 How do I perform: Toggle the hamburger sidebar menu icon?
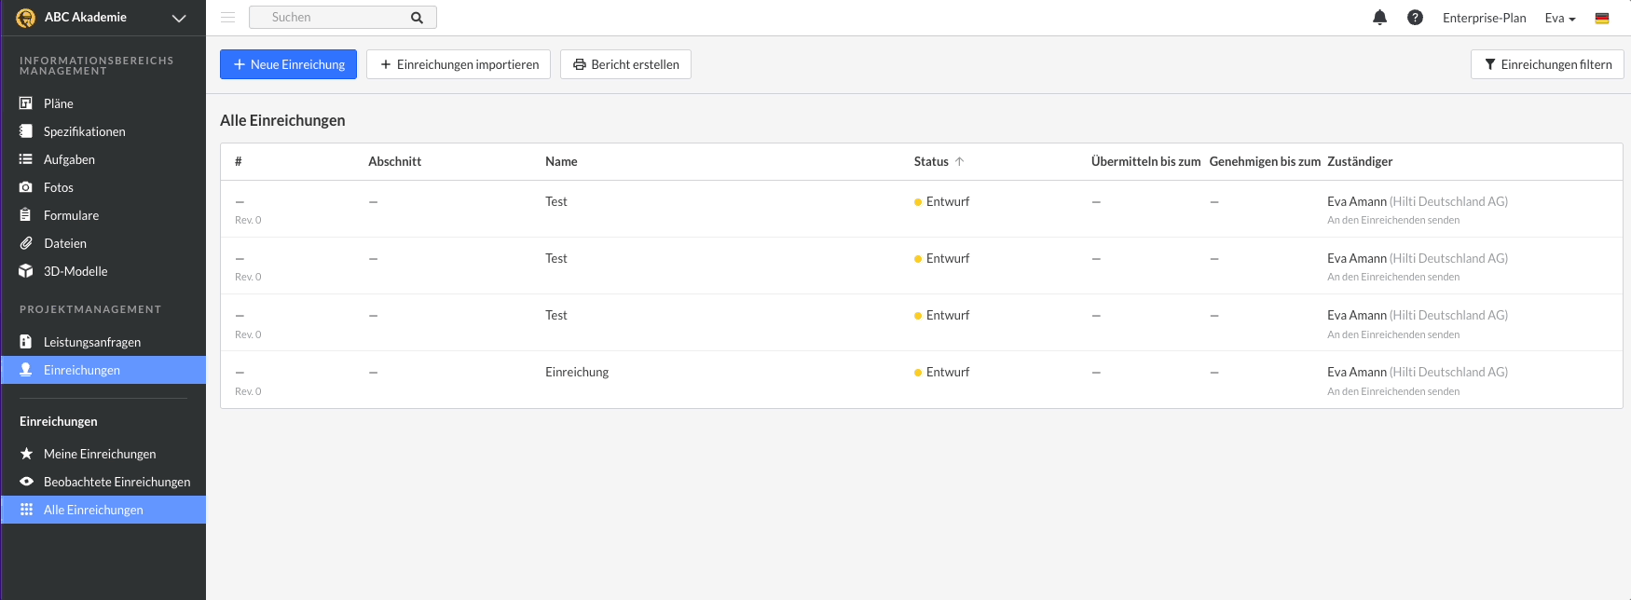coord(227,18)
